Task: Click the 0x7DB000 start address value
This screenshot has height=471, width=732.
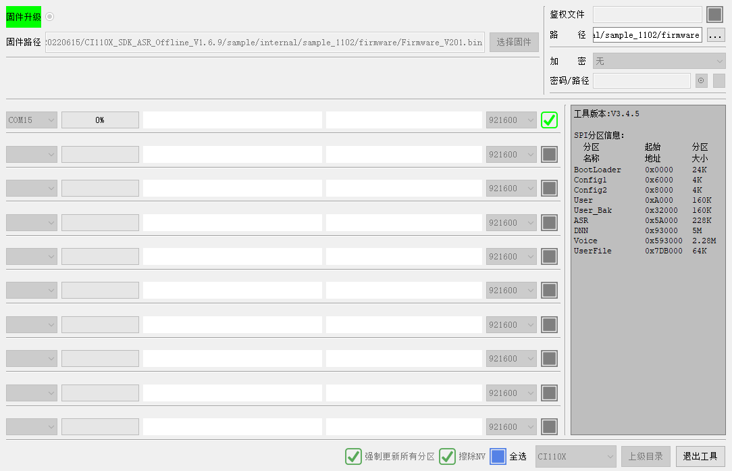Action: 663,251
